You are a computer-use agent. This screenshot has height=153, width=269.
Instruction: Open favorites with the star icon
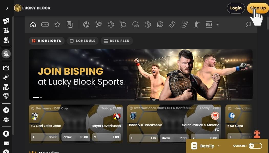pos(57,24)
